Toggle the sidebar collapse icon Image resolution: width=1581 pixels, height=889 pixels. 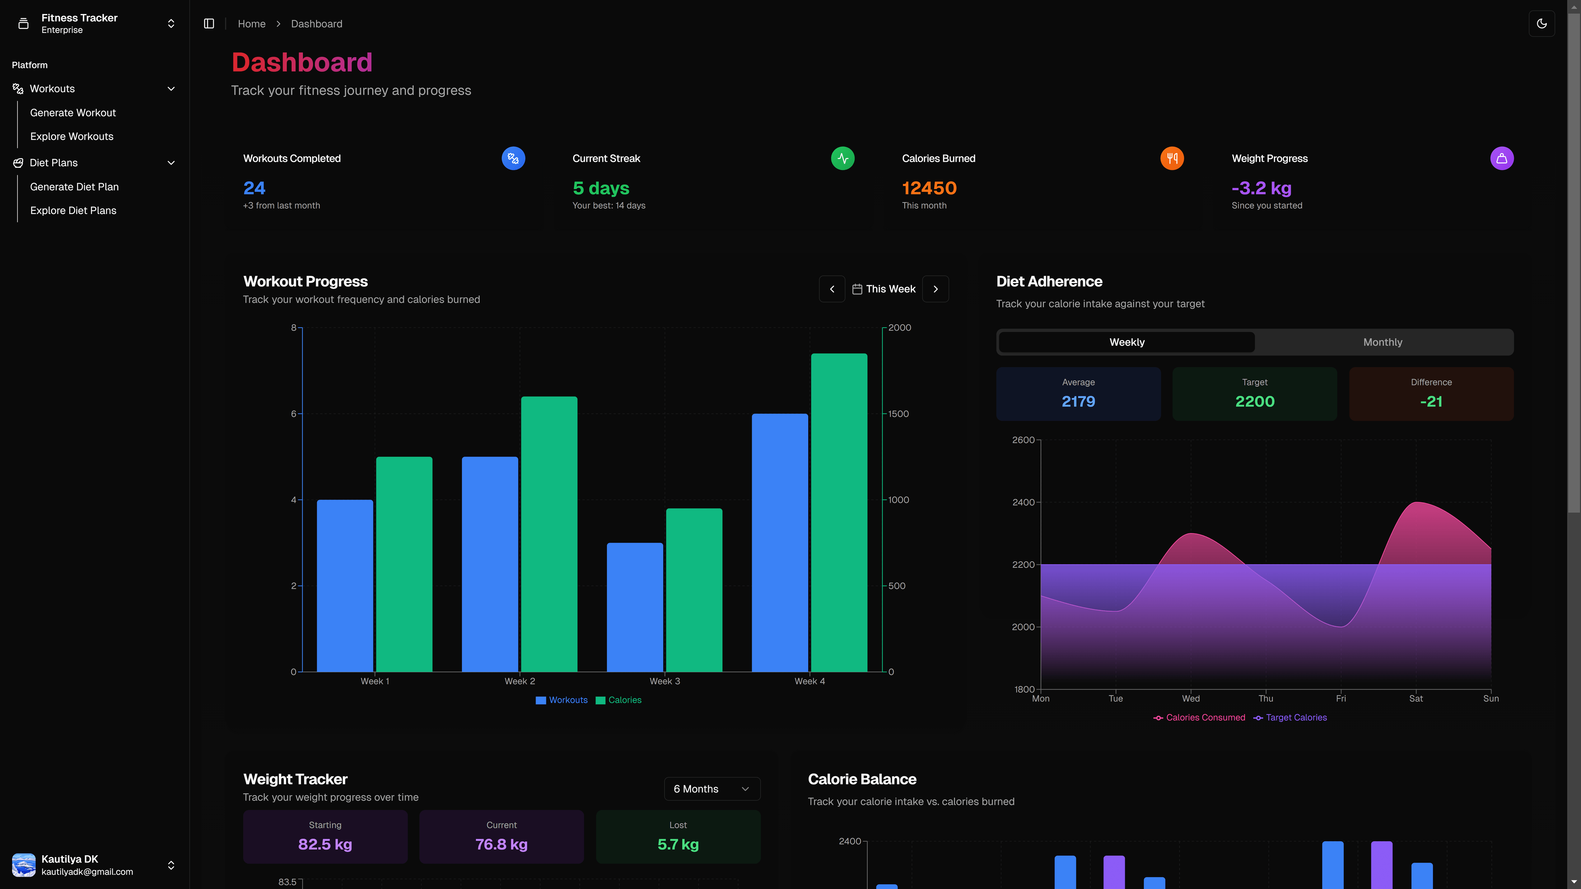click(209, 23)
